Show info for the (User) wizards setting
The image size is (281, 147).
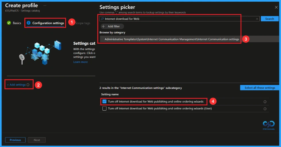click(265, 109)
